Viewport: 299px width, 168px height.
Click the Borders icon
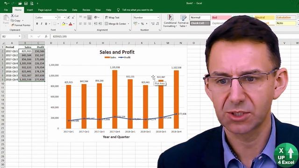click(x=55, y=24)
